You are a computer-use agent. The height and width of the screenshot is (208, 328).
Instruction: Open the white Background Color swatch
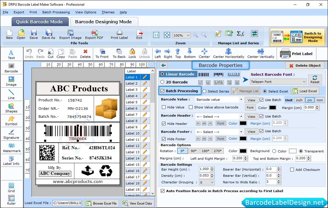click(293, 151)
